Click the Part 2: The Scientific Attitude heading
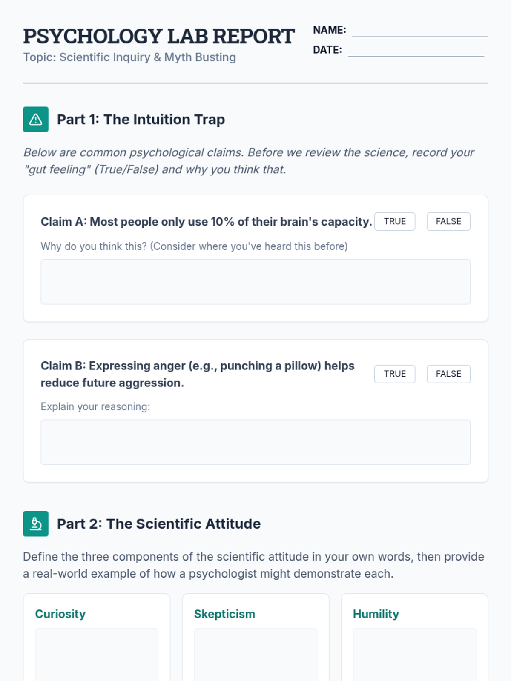This screenshot has height=681, width=511. tap(159, 524)
